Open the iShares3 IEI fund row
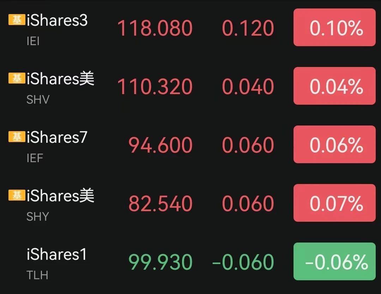The width and height of the screenshot is (381, 294). coord(190,28)
